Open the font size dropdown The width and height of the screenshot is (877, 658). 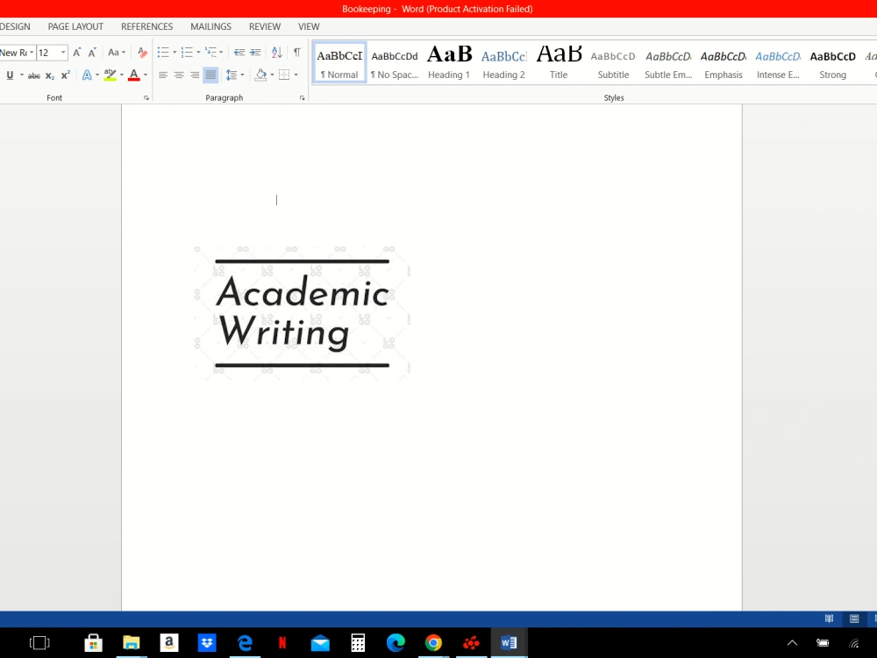pos(63,53)
